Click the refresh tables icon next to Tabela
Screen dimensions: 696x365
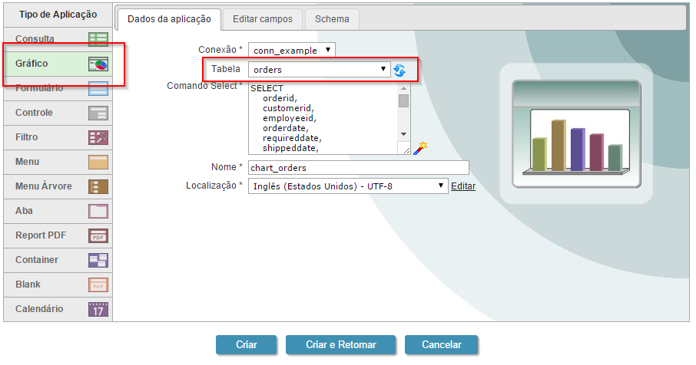click(399, 71)
